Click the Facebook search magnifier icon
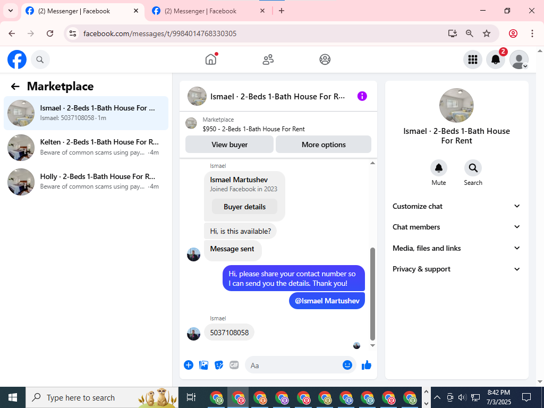Viewport: 544px width, 408px height. tap(40, 59)
